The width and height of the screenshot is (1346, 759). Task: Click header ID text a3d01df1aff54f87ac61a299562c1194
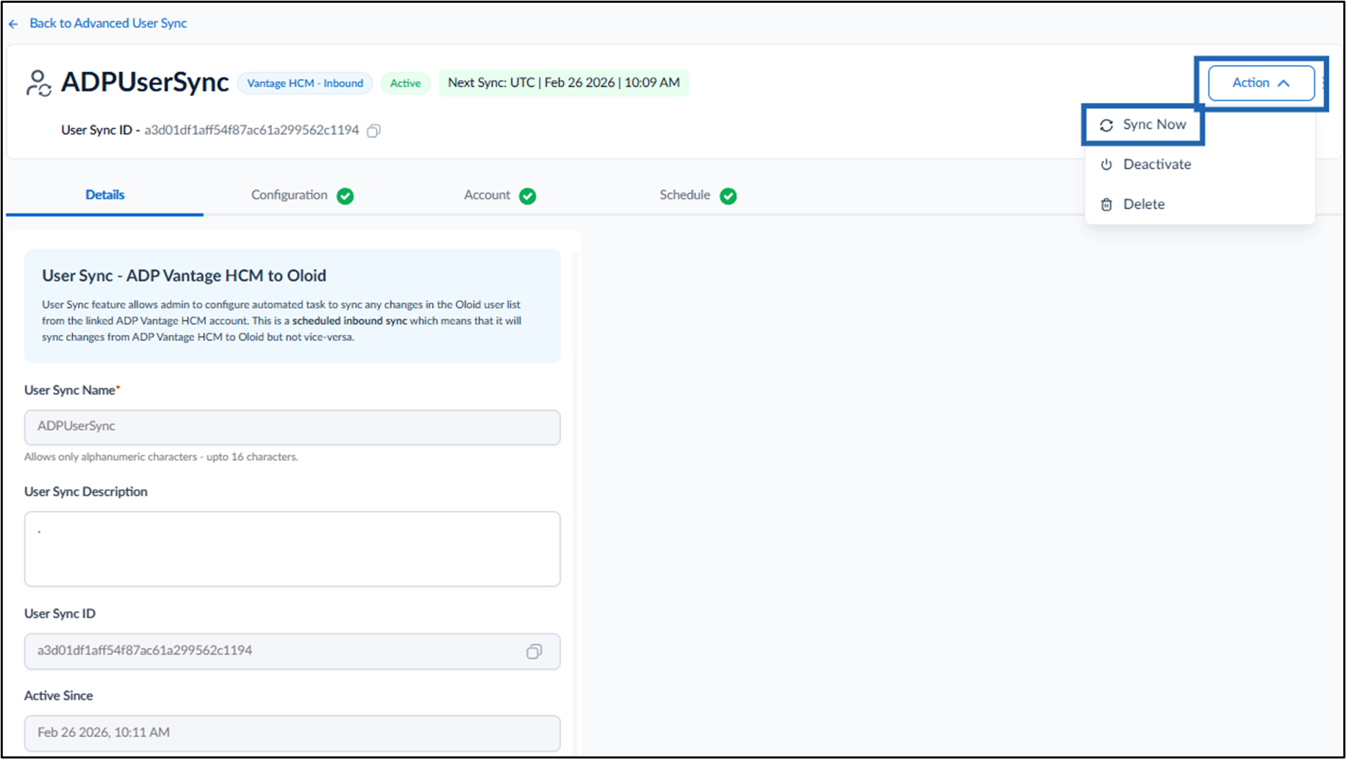pyautogui.click(x=252, y=130)
